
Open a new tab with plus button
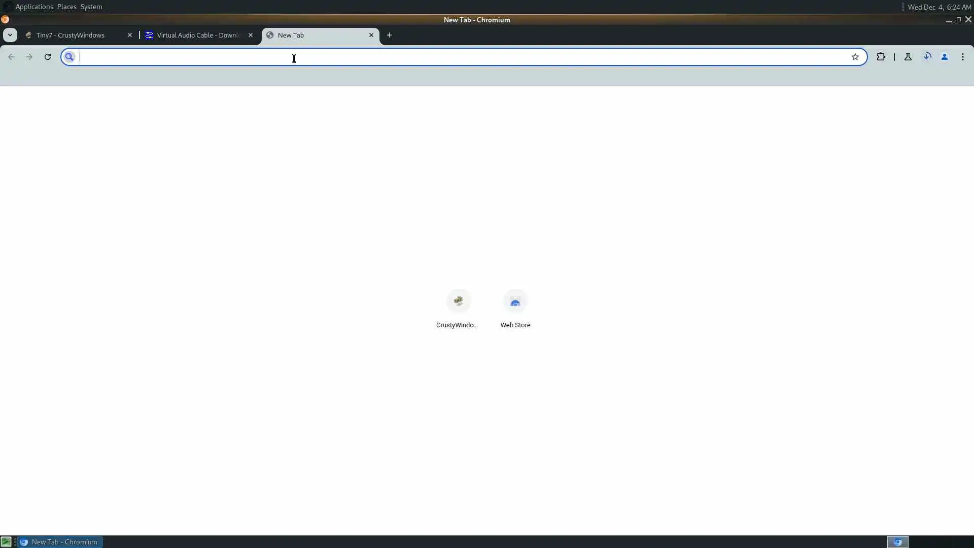390,35
